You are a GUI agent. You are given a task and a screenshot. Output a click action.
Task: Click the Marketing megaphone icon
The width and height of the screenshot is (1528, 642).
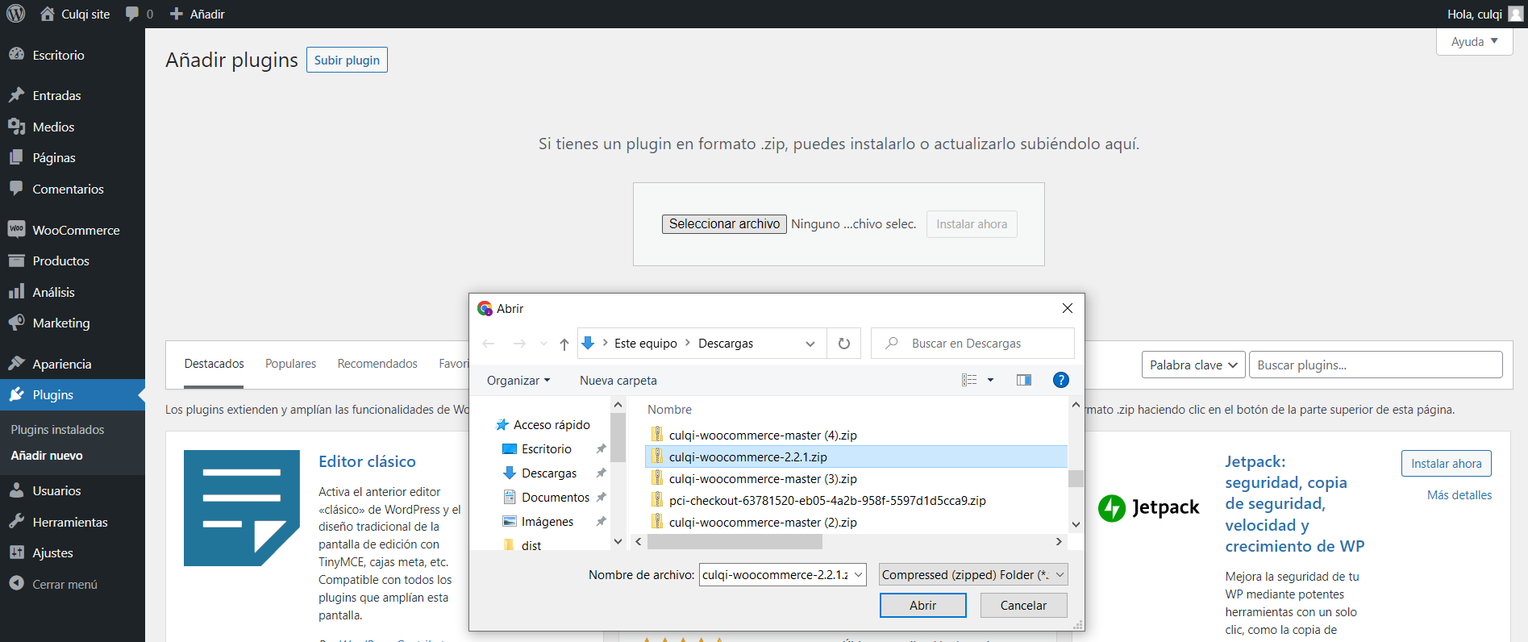click(16, 323)
